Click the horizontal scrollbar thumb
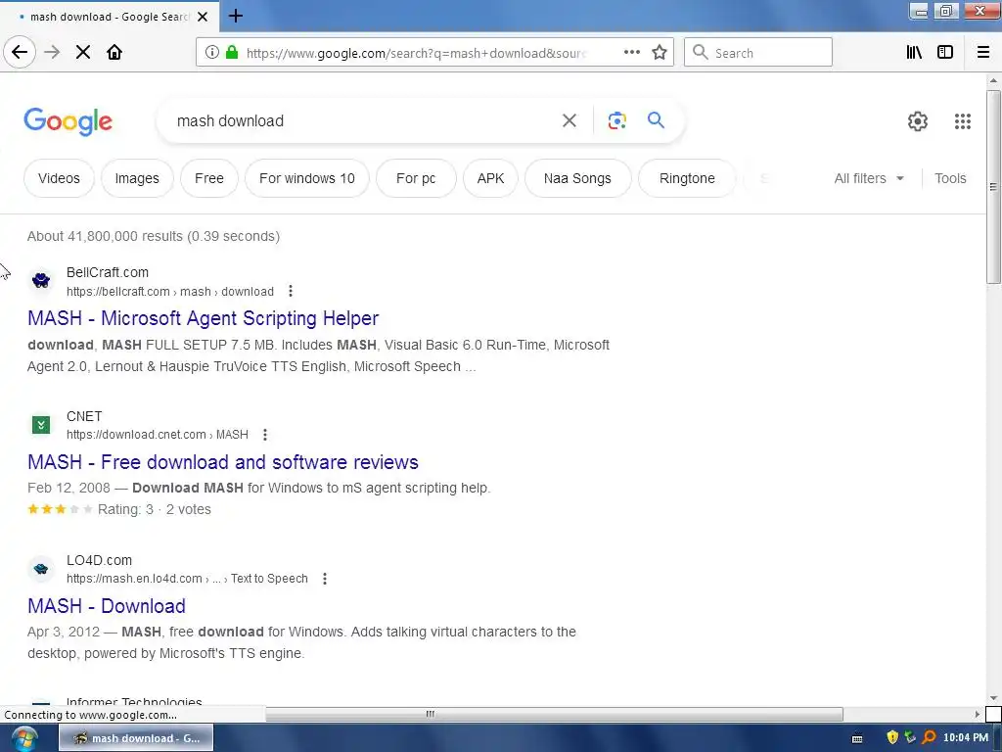 click(x=554, y=714)
